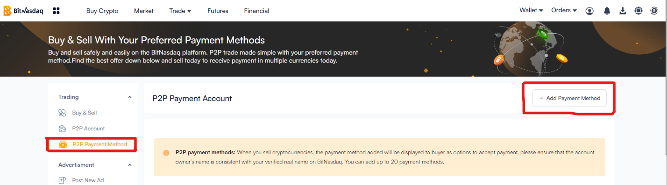Open the Market page
Screen dimensions: 667x185
tap(144, 11)
